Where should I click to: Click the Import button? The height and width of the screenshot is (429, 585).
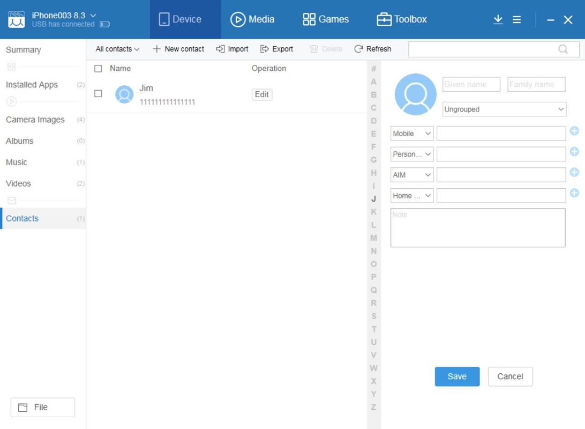pos(232,49)
